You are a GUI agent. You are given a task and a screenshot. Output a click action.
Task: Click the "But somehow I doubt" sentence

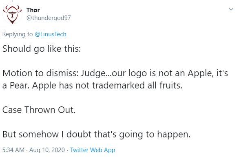(x=96, y=134)
